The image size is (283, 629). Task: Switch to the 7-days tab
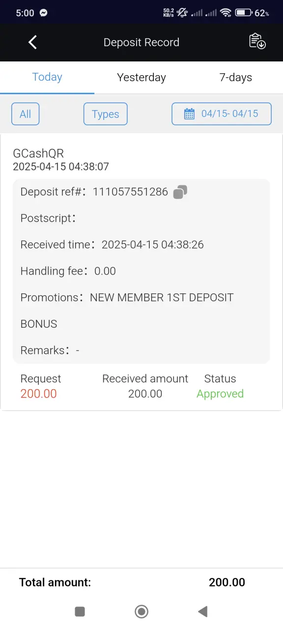pyautogui.click(x=236, y=77)
